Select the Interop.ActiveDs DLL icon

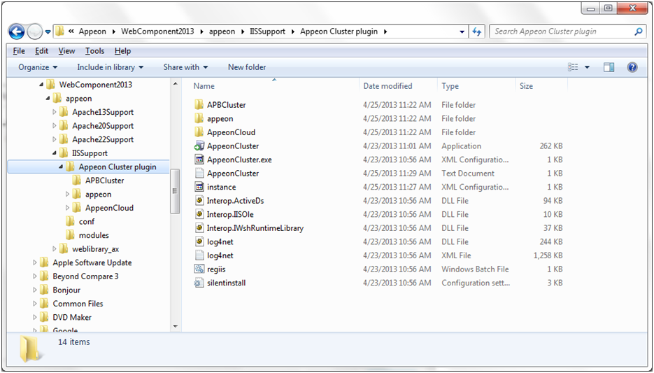click(199, 201)
